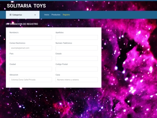Select the Estado input field

tap(76, 59)
